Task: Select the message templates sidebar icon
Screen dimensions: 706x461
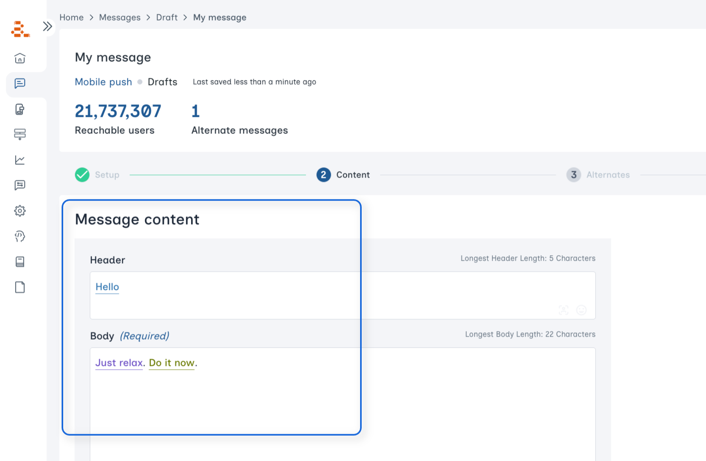Action: coord(20,185)
